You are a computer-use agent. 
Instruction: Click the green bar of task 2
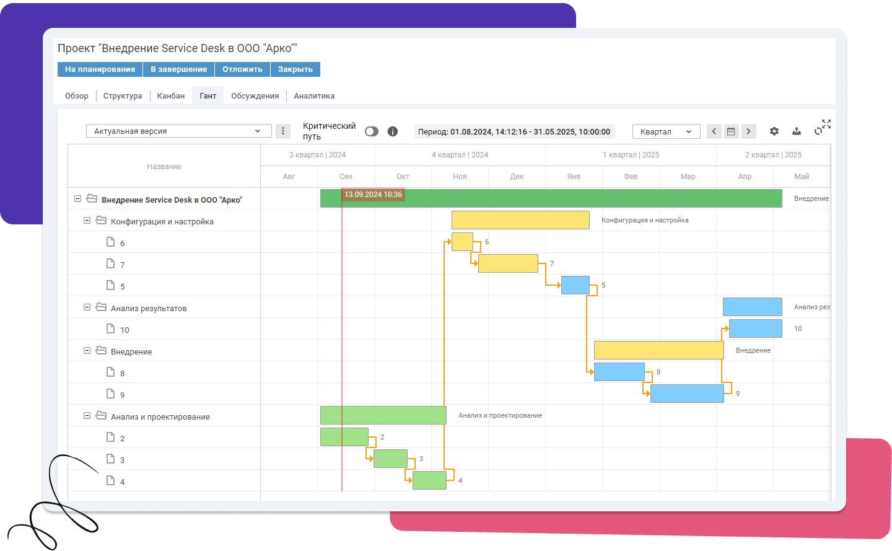pyautogui.click(x=344, y=437)
